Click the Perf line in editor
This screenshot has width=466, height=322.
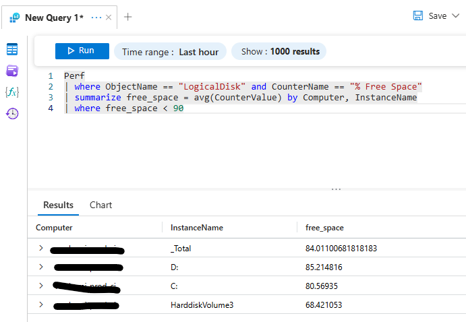(x=74, y=75)
